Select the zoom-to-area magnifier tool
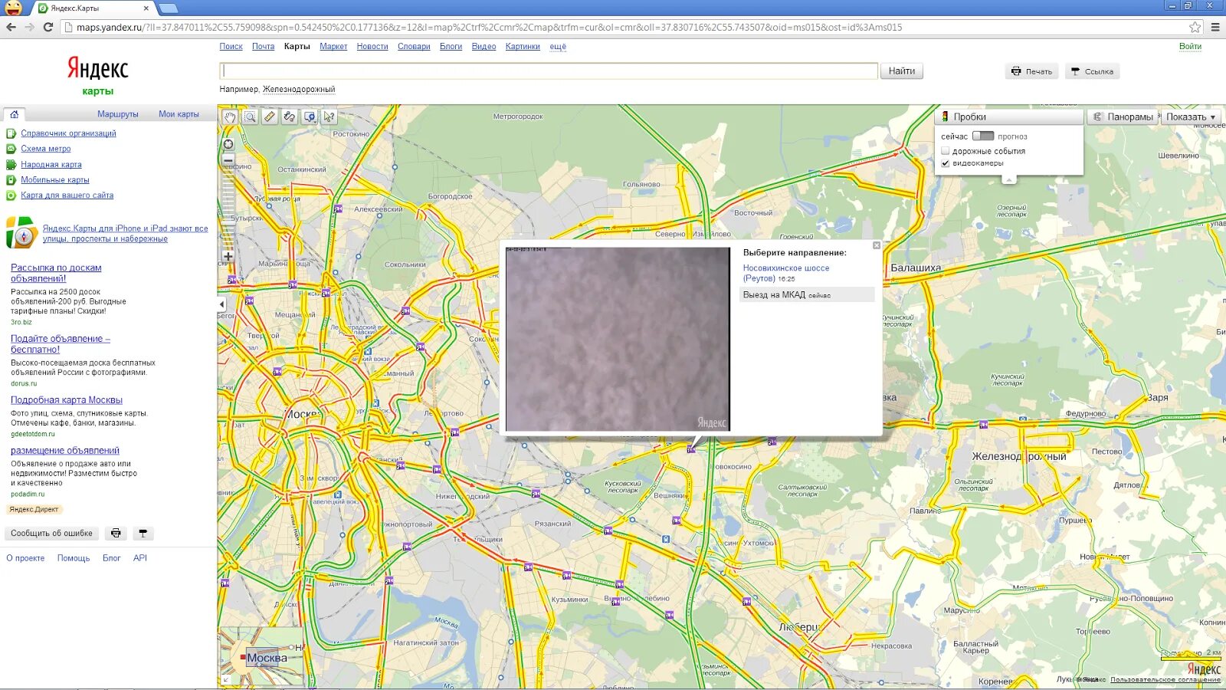The width and height of the screenshot is (1226, 690). pyautogui.click(x=250, y=117)
